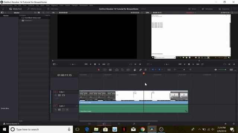Open the Metadata panel

pos(208,9)
